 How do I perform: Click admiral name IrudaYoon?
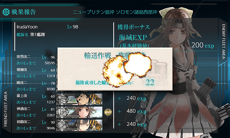click(27, 27)
